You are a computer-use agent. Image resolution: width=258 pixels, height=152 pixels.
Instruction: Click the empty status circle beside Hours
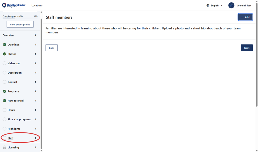coord(5,110)
